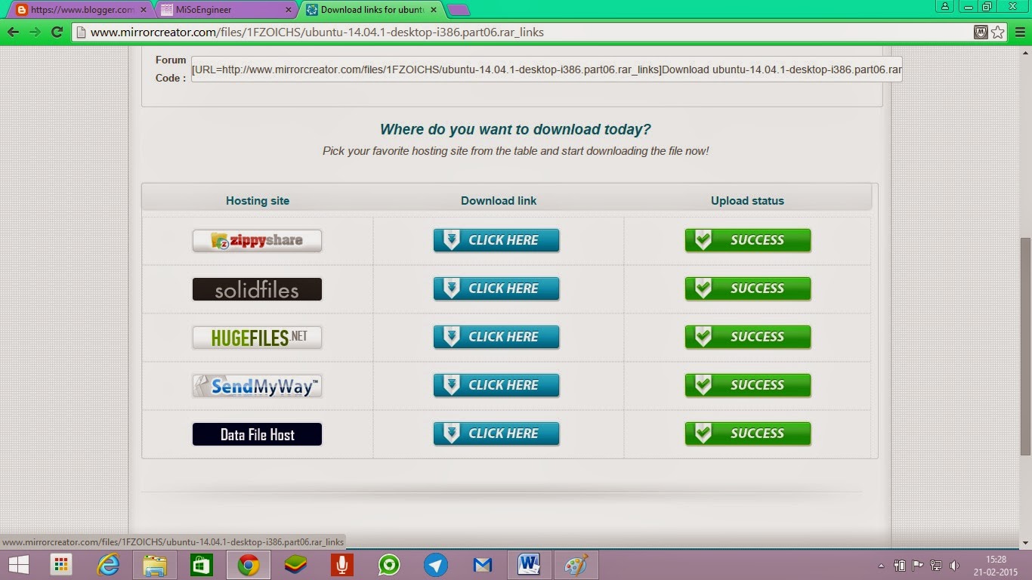The height and width of the screenshot is (580, 1032).
Task: Open the blue M mail app icon
Action: point(483,564)
